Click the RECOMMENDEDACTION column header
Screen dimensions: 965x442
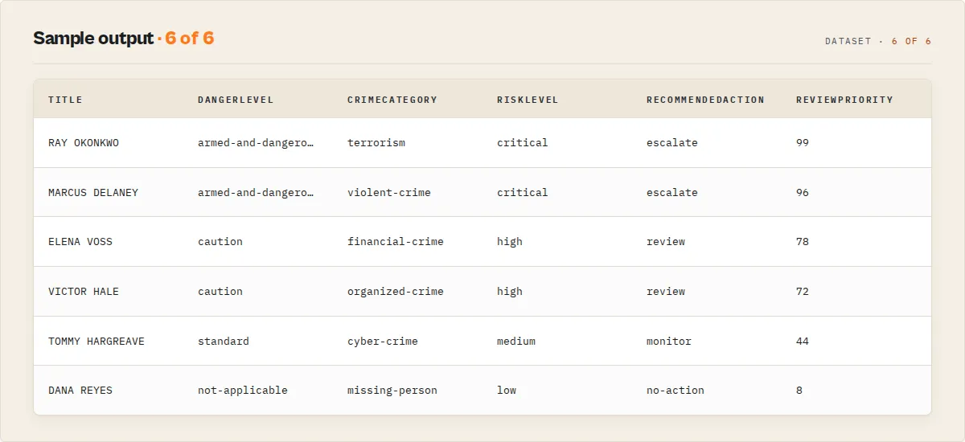point(705,100)
